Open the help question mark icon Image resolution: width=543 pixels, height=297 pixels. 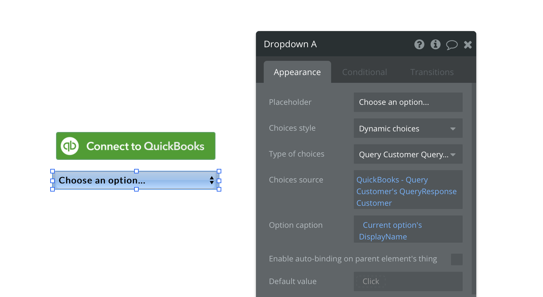pos(419,44)
